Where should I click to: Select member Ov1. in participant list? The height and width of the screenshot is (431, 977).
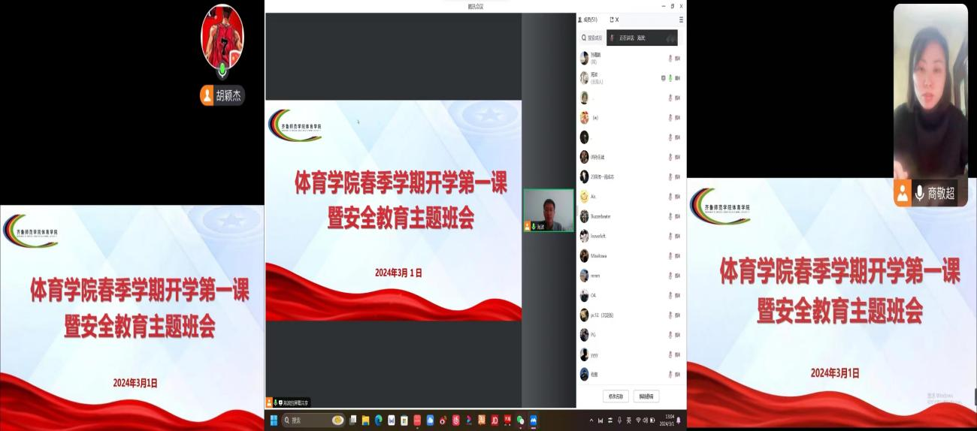[x=593, y=296]
